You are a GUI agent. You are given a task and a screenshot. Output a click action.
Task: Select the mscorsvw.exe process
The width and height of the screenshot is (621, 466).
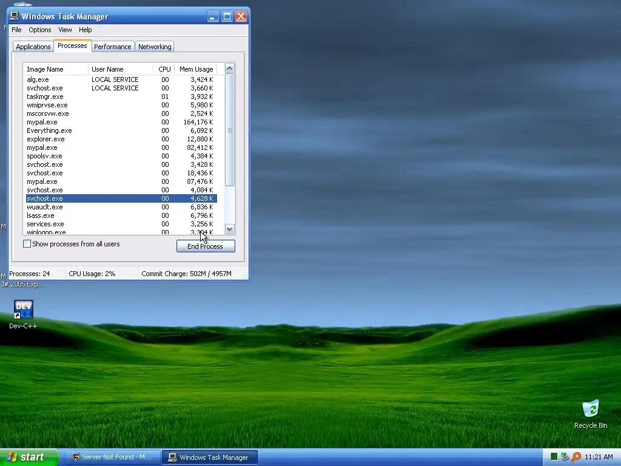click(x=121, y=113)
